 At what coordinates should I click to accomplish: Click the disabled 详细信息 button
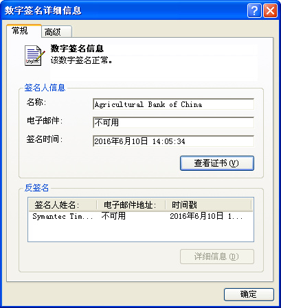pyautogui.click(x=217, y=257)
